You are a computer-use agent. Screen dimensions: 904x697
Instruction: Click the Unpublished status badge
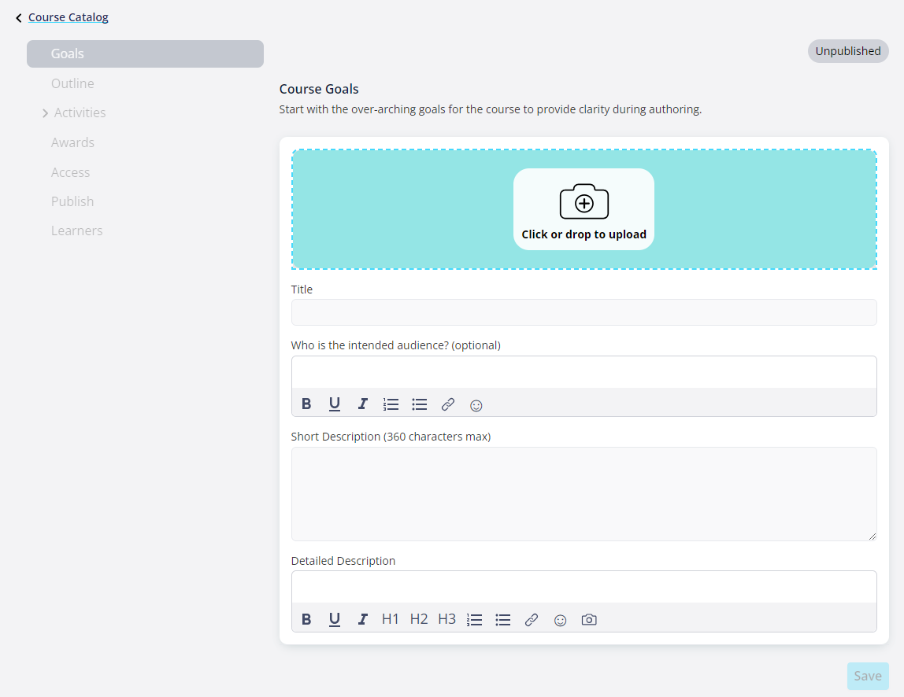[x=848, y=51]
